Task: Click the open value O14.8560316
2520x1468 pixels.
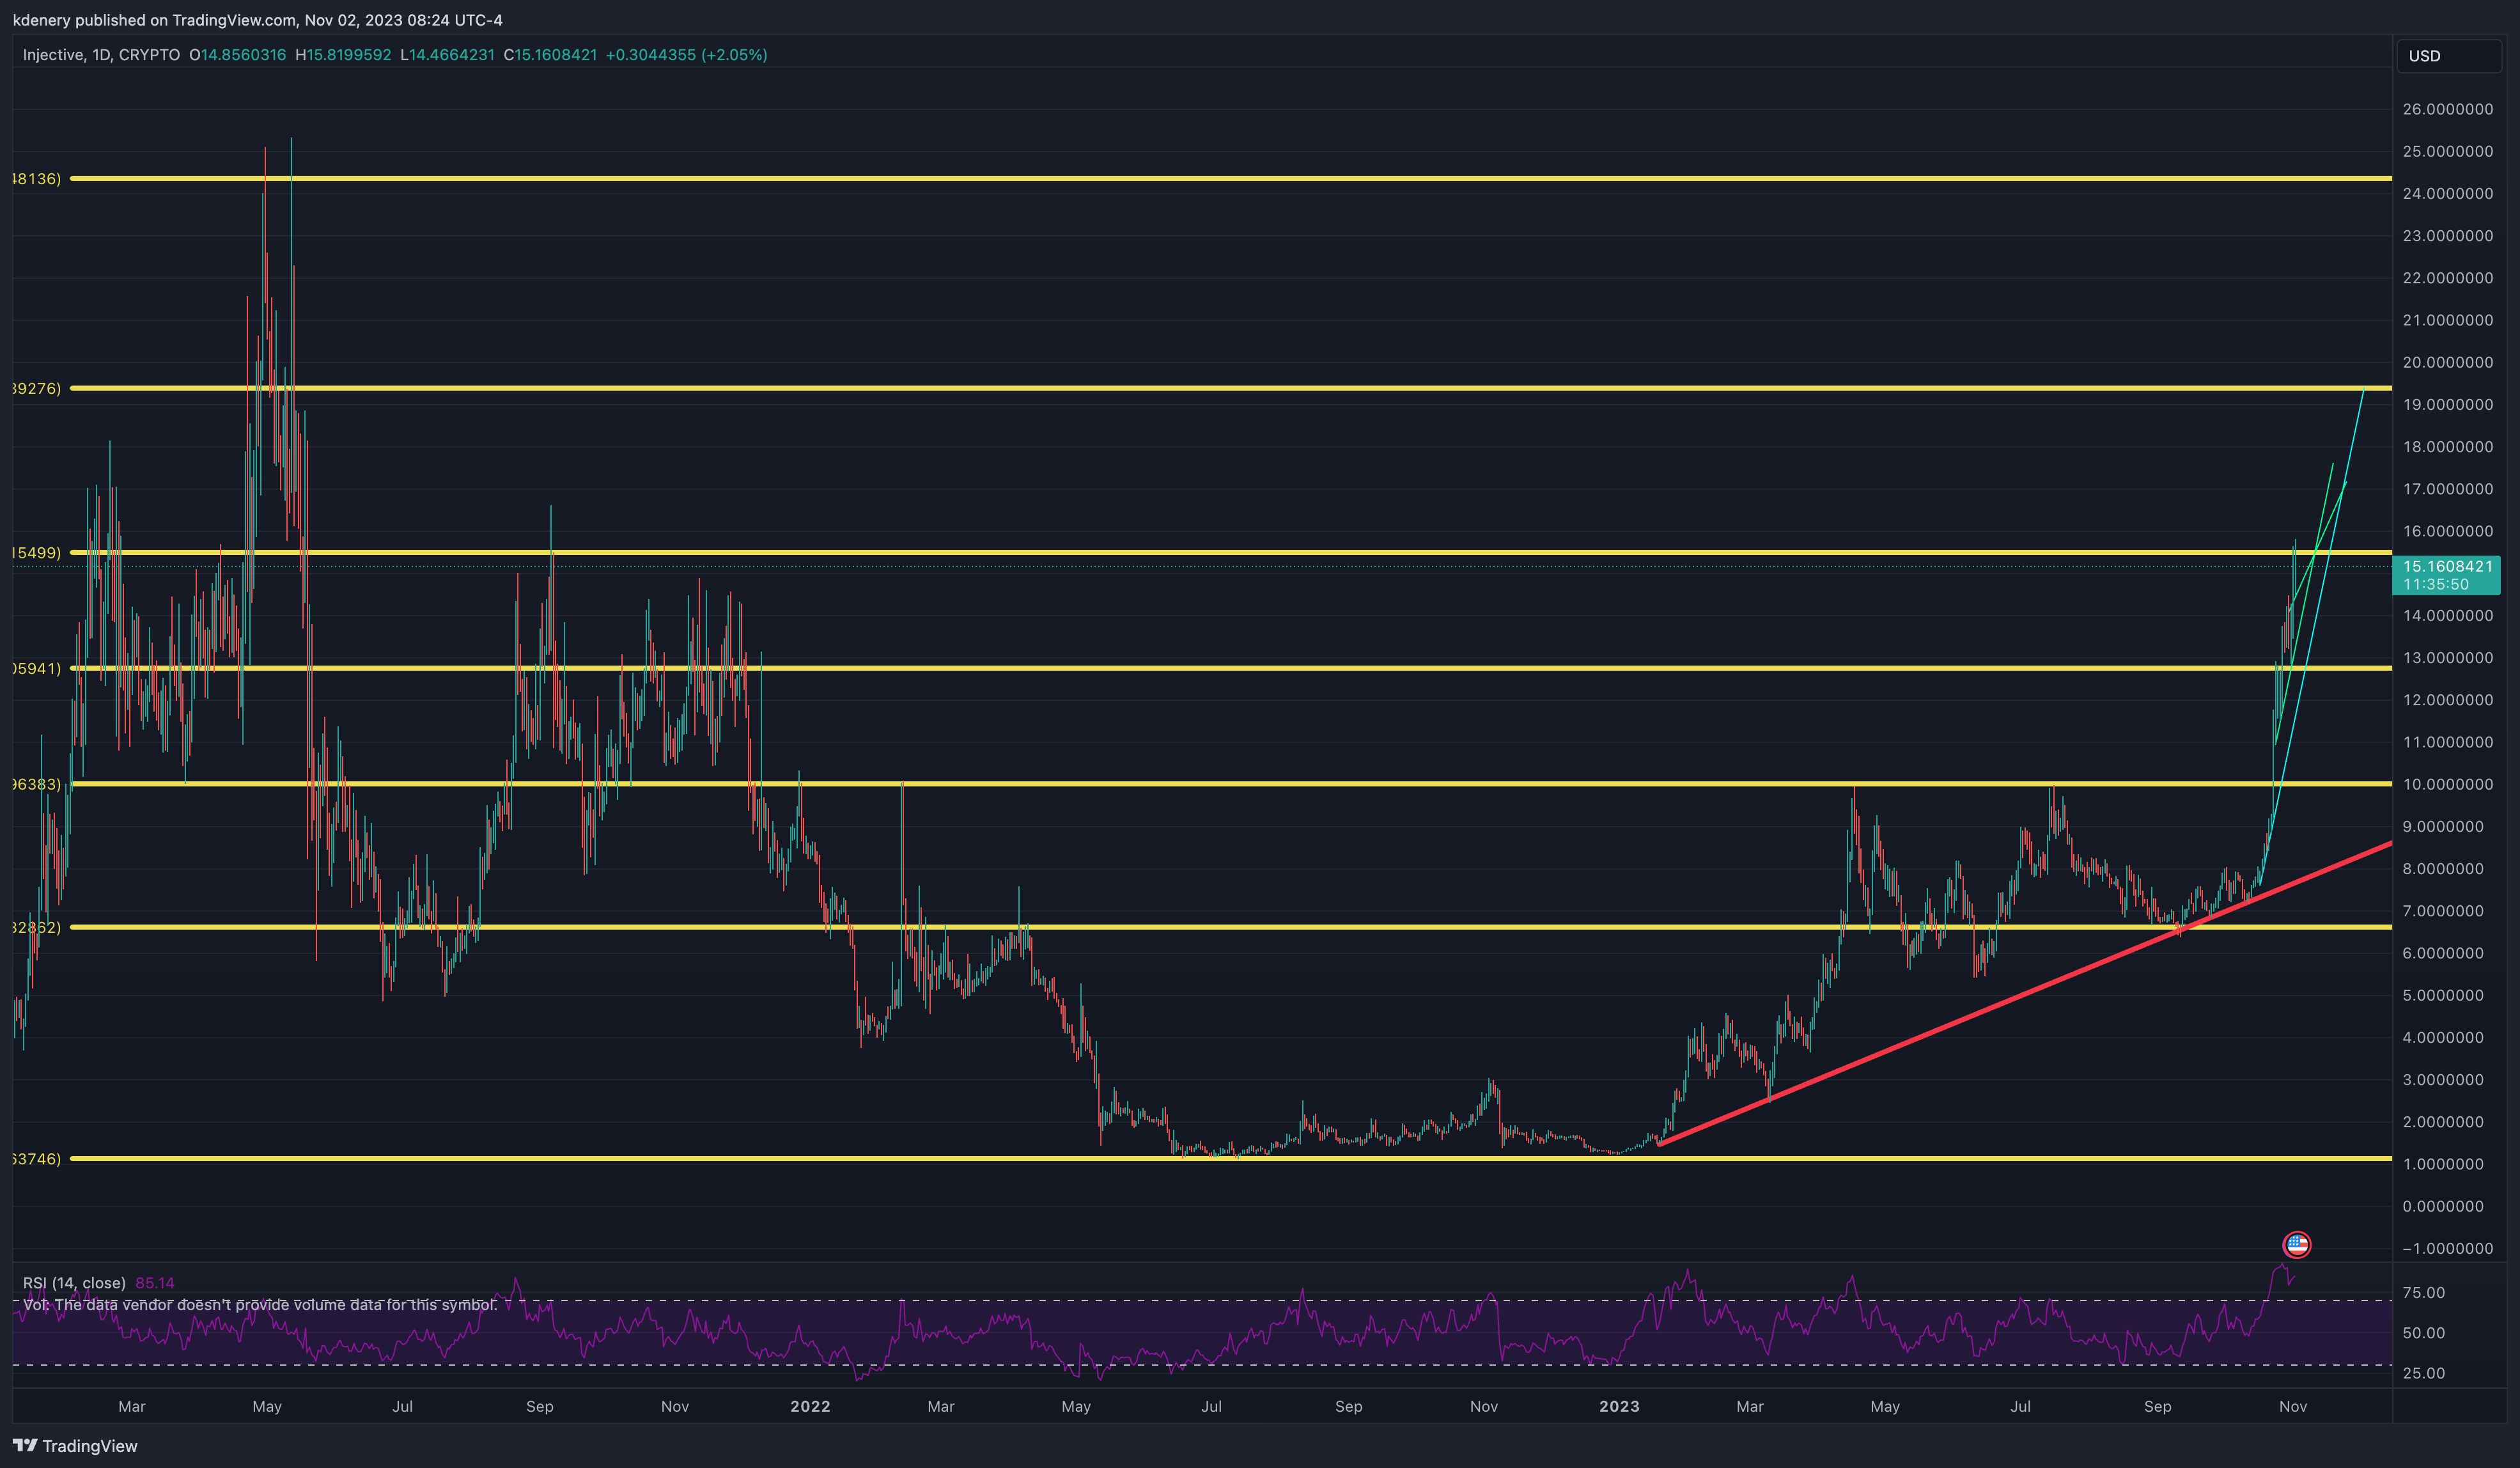Action: coord(237,55)
